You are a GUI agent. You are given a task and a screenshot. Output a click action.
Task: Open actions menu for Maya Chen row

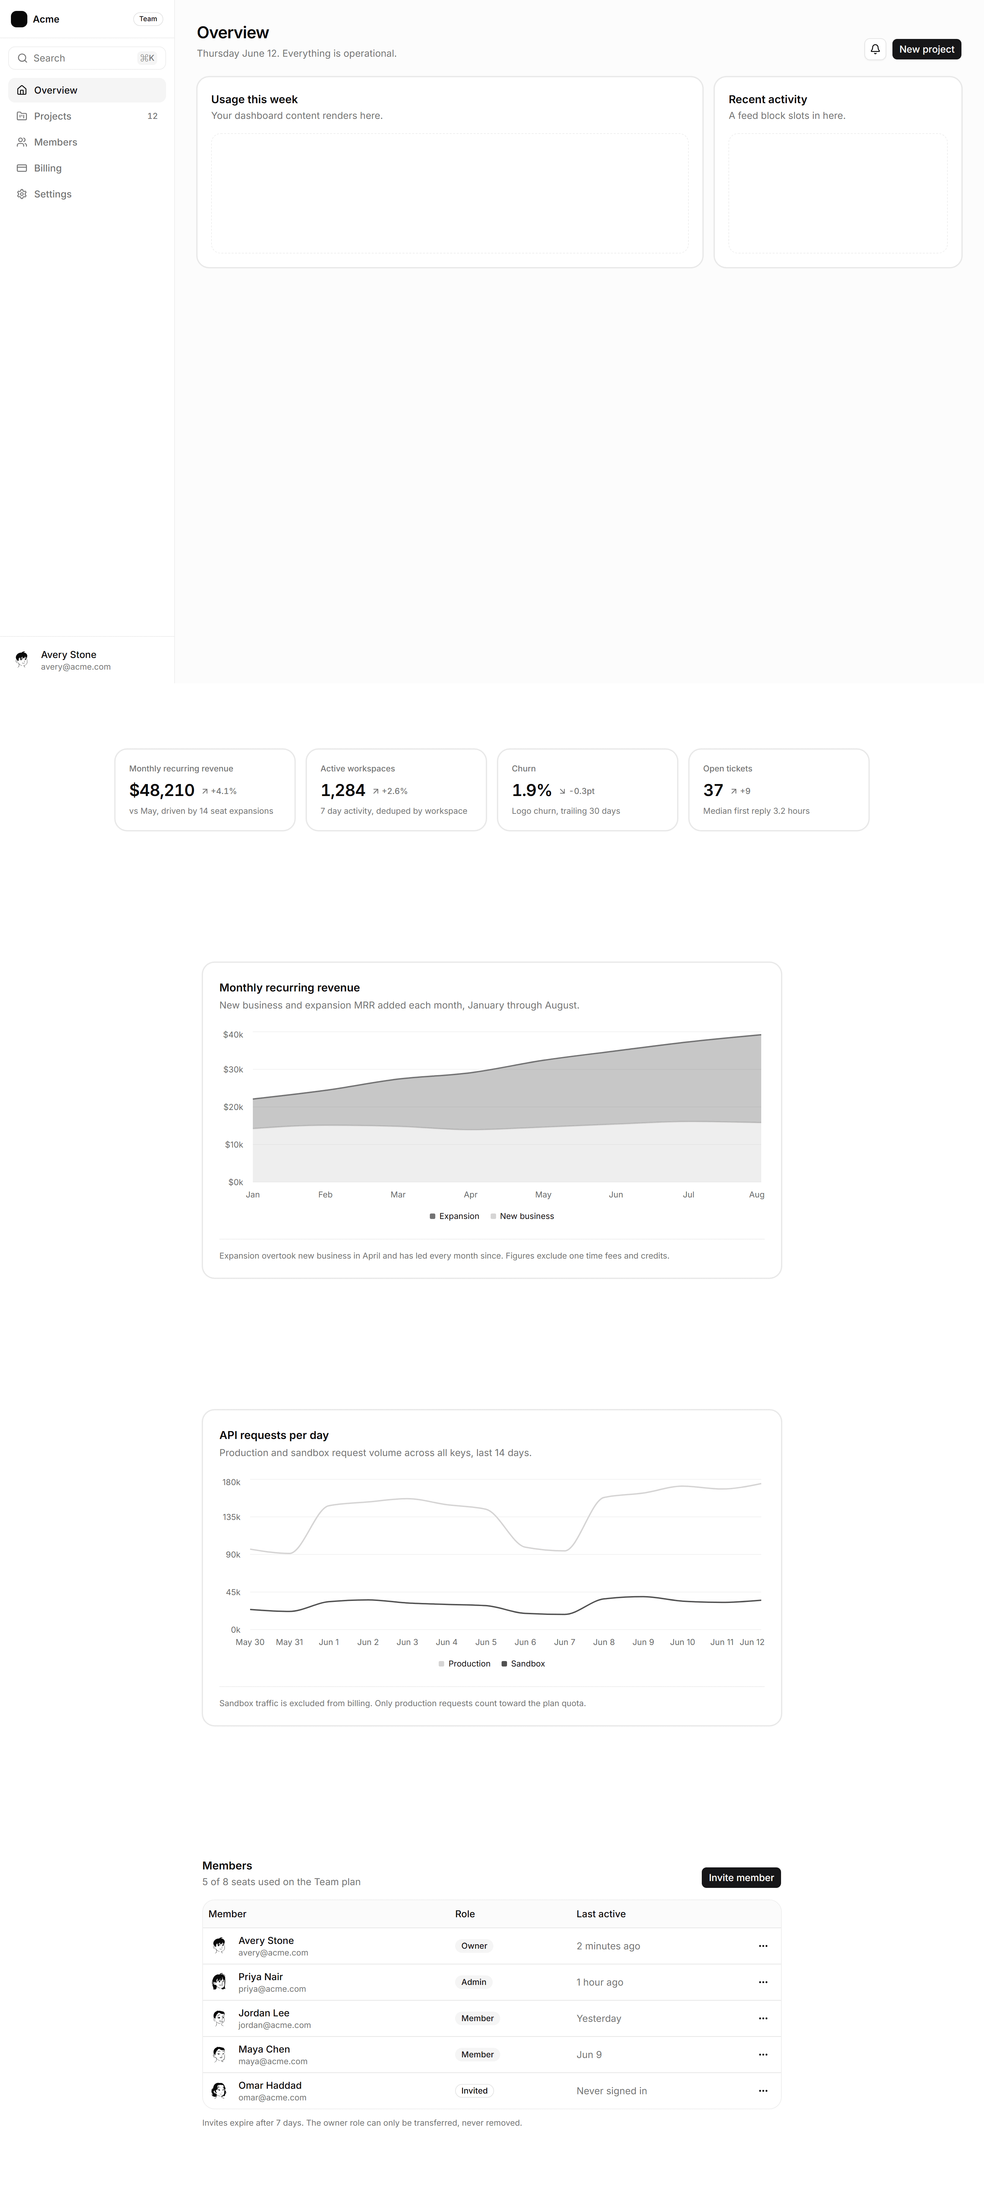pos(763,2054)
